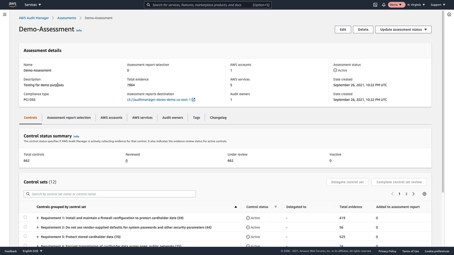Click Added to assessment report column header
454x255 pixels.
click(398, 207)
